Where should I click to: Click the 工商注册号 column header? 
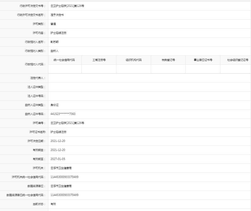[x=99, y=60]
